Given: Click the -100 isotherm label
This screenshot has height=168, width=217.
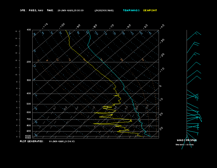Looking at the screenshot, I should 62,26.
